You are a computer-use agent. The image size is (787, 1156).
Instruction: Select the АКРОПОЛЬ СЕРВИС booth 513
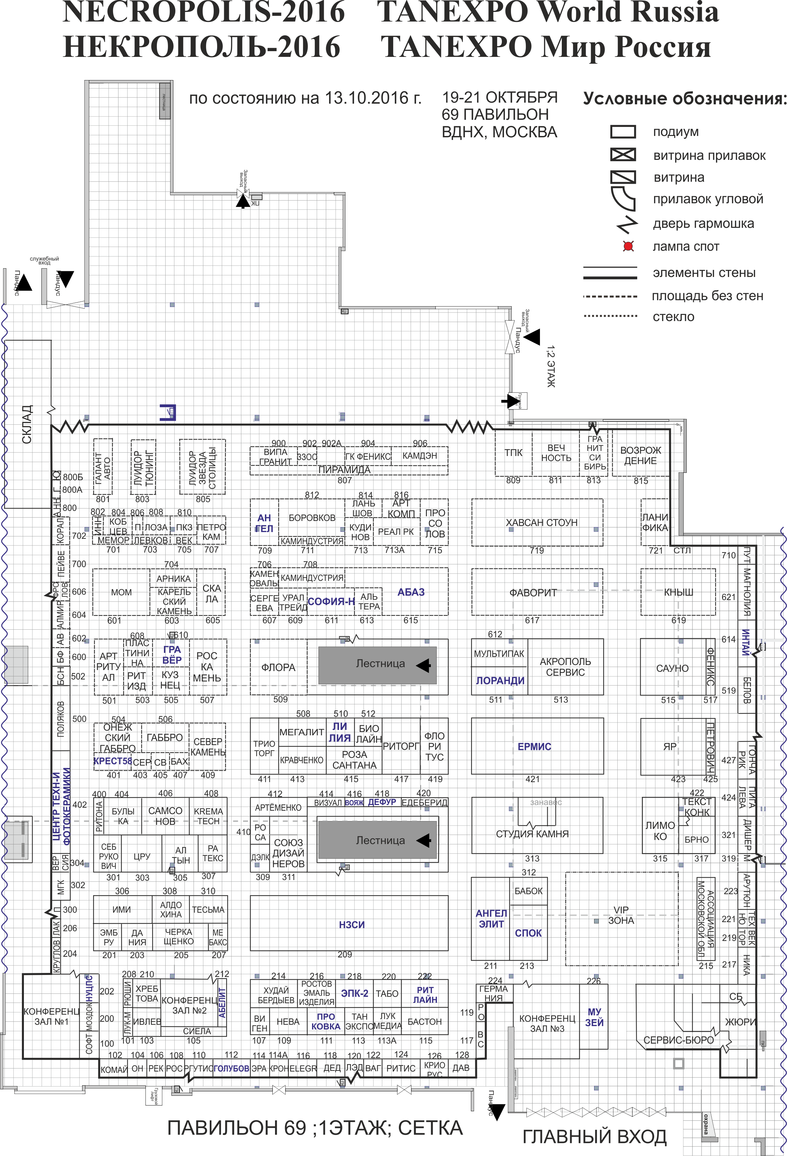click(x=566, y=667)
